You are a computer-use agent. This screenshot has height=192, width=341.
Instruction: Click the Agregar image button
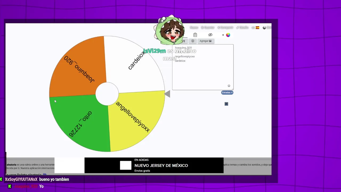[x=205, y=41]
